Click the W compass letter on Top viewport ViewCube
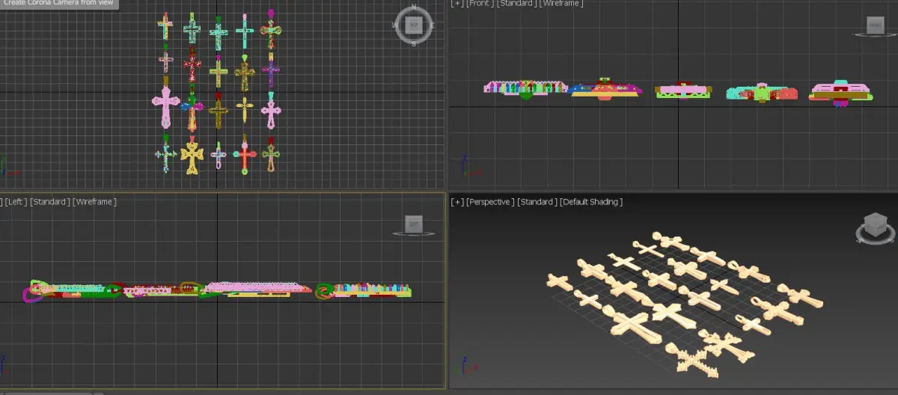This screenshot has width=898, height=395. tap(395, 25)
